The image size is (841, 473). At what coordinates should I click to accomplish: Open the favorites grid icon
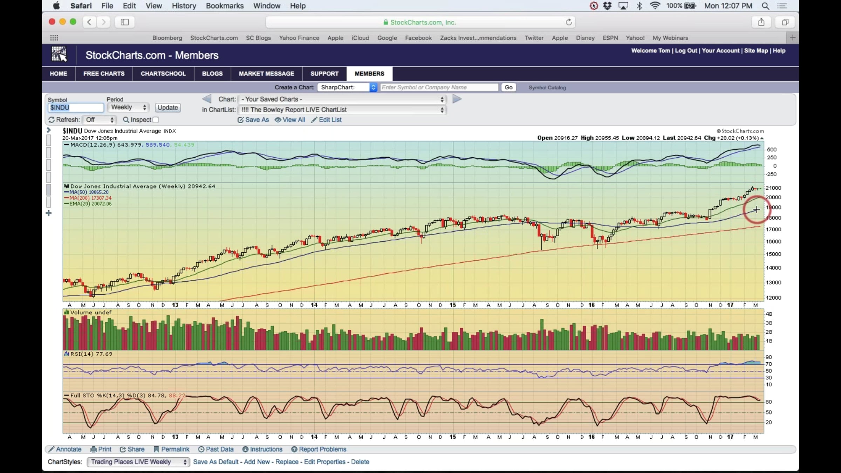54,38
